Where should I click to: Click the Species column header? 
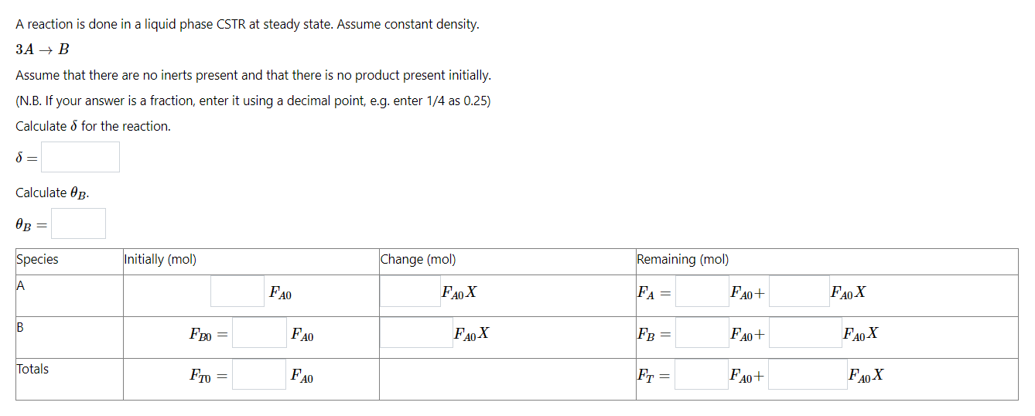pyautogui.click(x=37, y=260)
